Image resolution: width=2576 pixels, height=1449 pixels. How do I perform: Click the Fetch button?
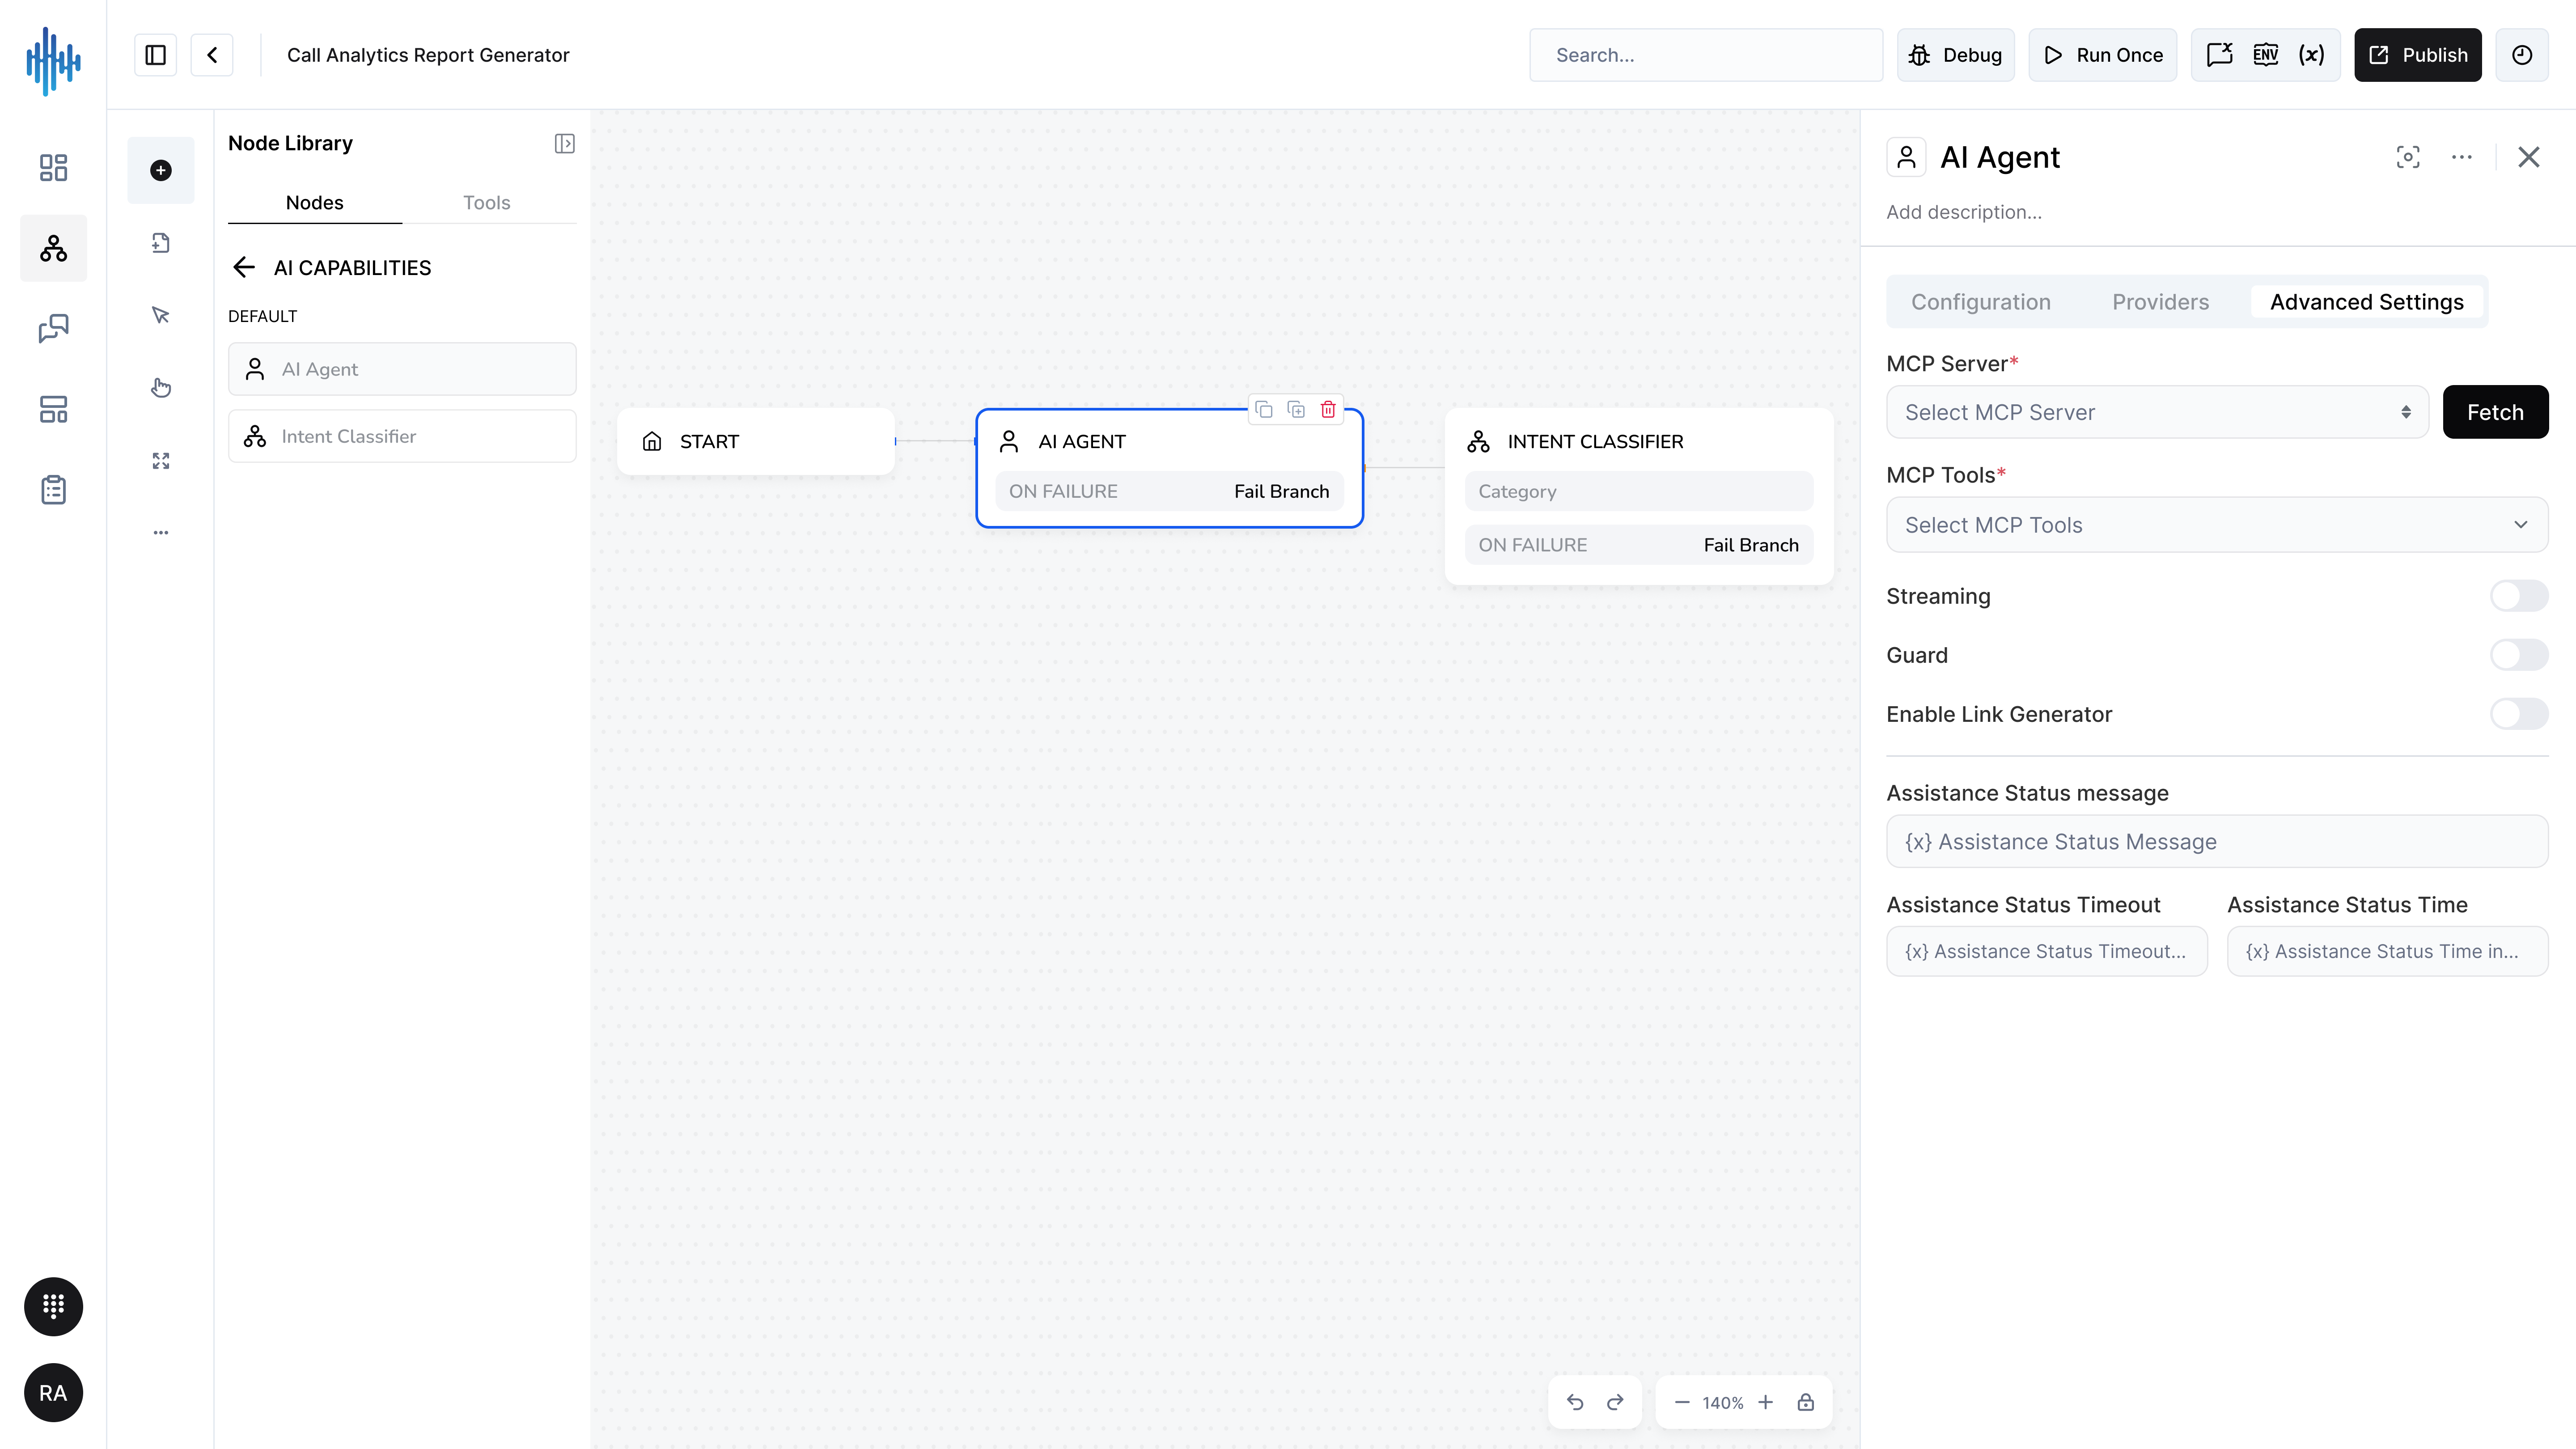click(2496, 412)
